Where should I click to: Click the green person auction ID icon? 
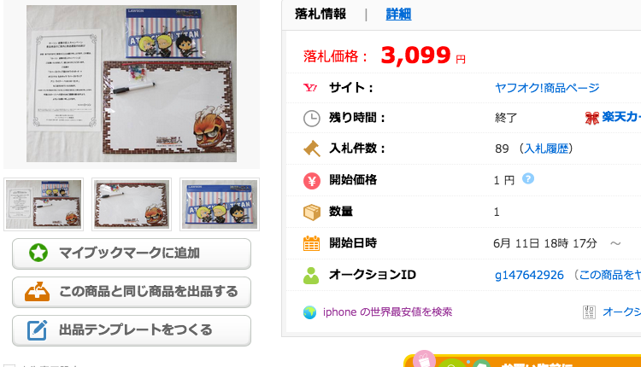[311, 275]
